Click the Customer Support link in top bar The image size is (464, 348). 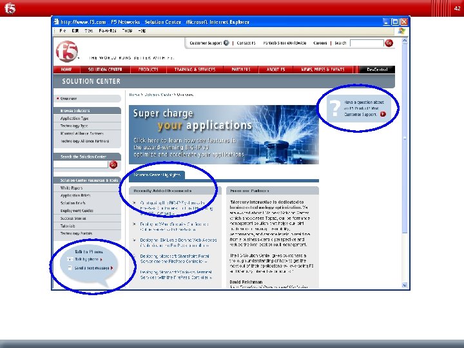(x=206, y=43)
